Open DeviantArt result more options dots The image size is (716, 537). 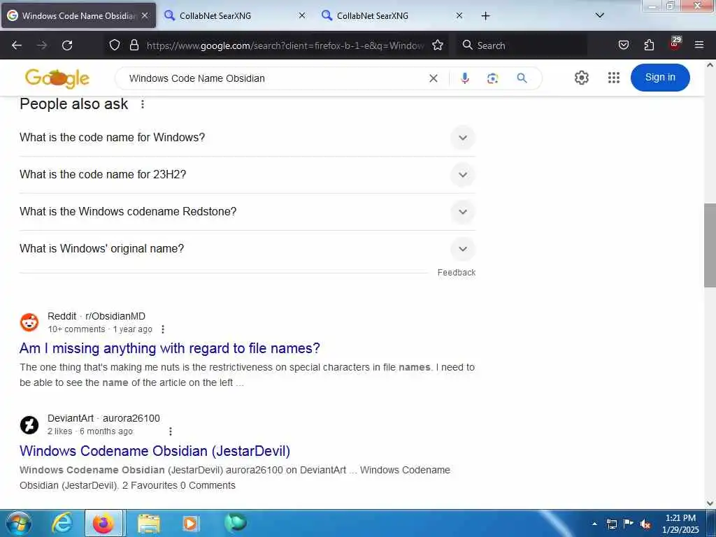171,431
